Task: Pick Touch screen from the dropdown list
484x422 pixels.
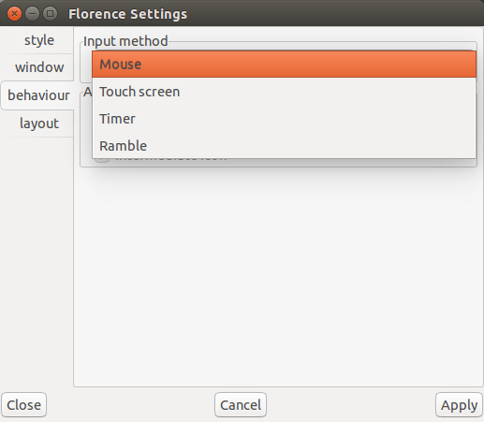Action: tap(284, 92)
